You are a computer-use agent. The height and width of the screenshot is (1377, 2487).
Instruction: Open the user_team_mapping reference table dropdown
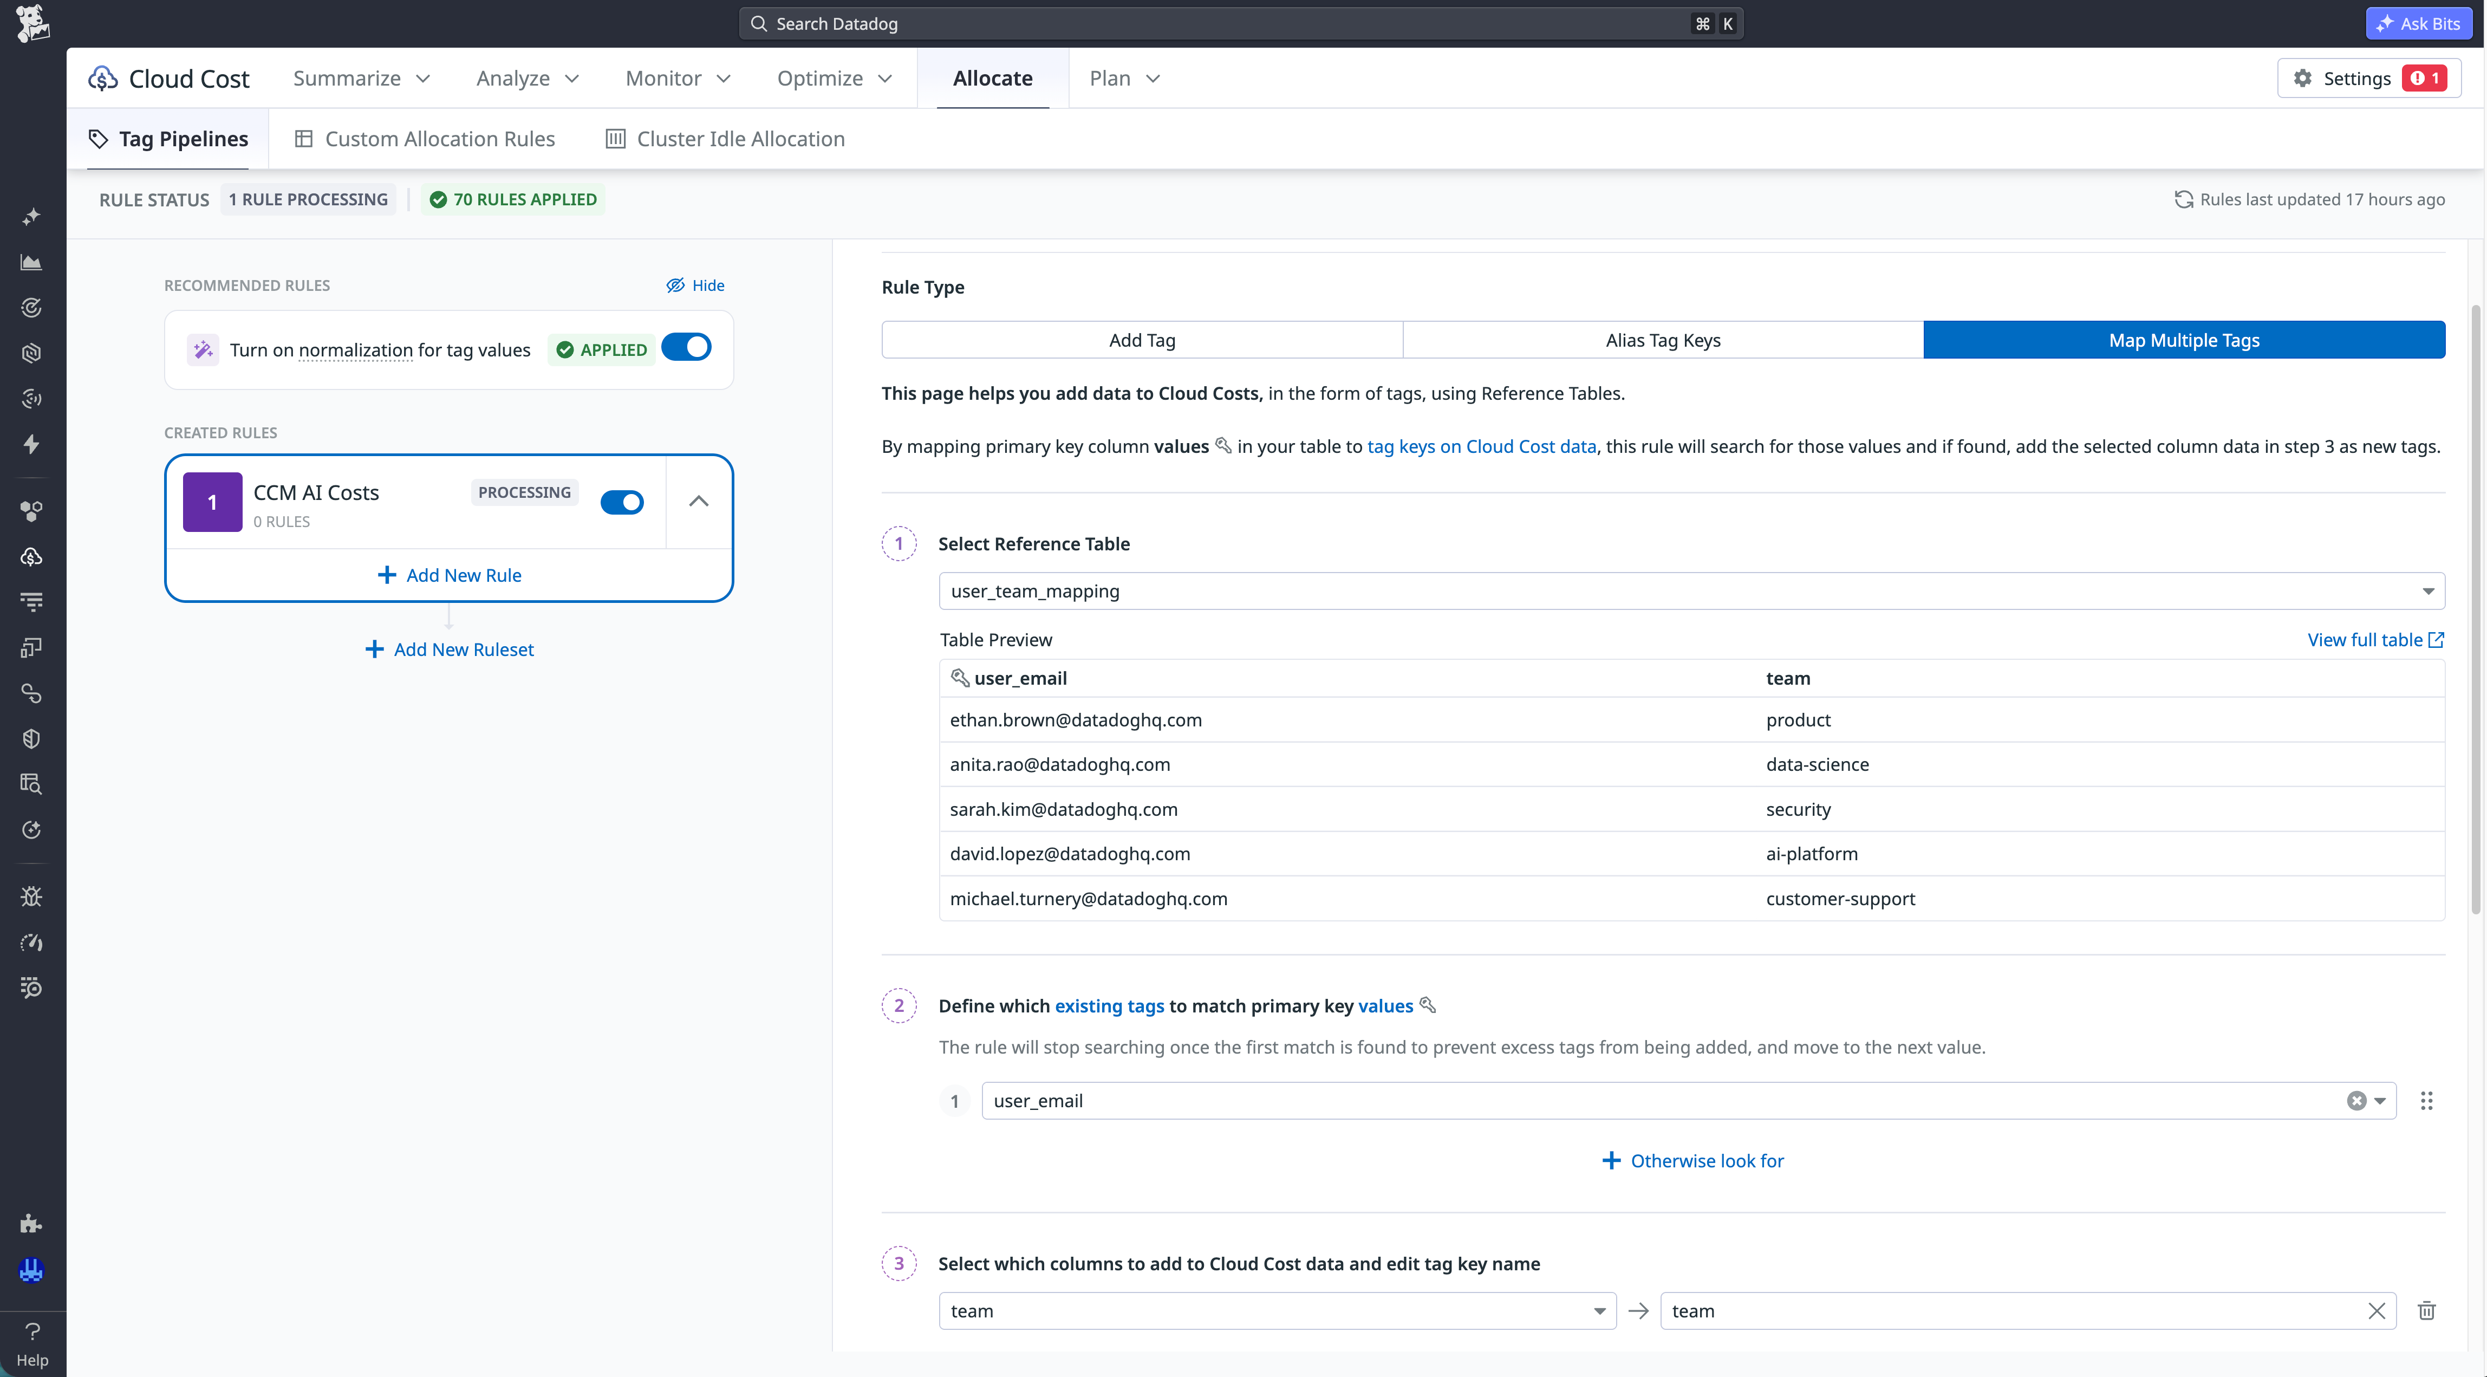coord(1691,591)
